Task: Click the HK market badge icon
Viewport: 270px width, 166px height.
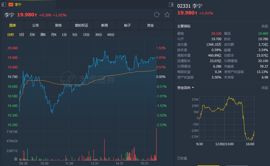Action: pos(11,5)
